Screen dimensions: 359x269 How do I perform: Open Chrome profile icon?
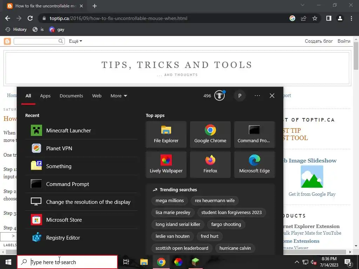pos(340,18)
